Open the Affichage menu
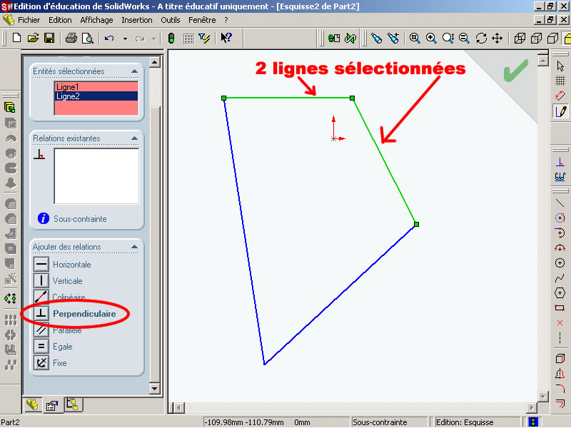The image size is (571, 428). coord(96,20)
